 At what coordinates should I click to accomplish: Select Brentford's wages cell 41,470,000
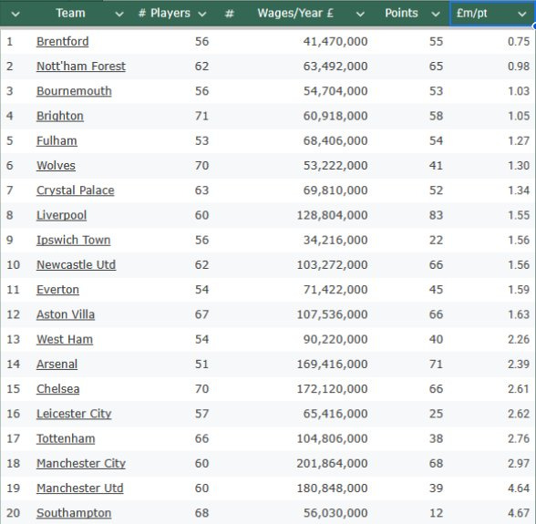(x=335, y=42)
